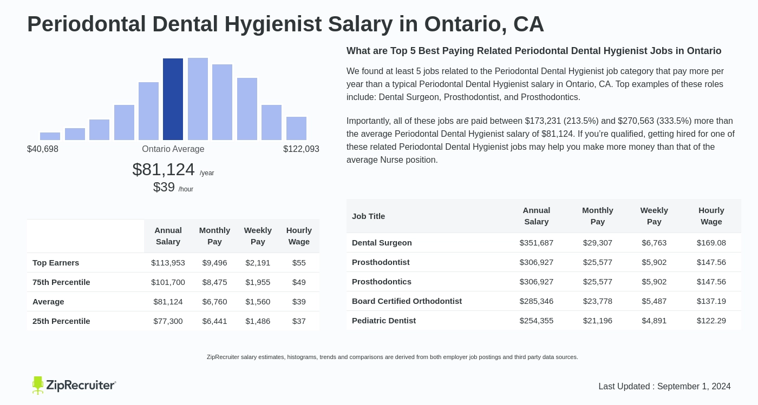Click the page title 'Periodontal Dental Hygienist Salary in Ontario, CA'
This screenshot has width=758, height=405.
(285, 24)
